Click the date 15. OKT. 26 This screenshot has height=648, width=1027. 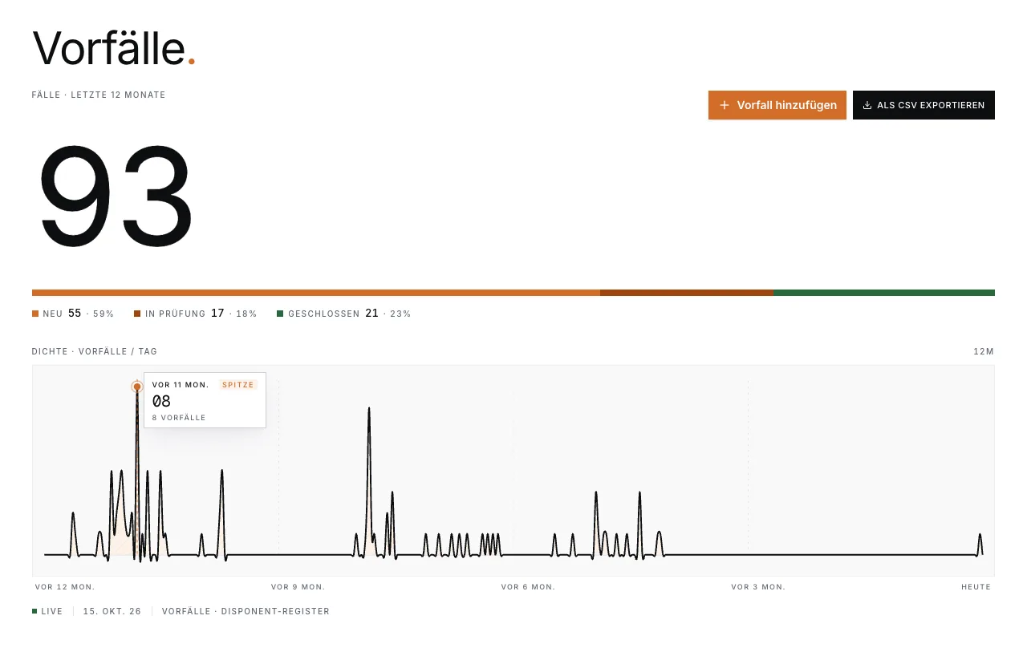(x=112, y=611)
